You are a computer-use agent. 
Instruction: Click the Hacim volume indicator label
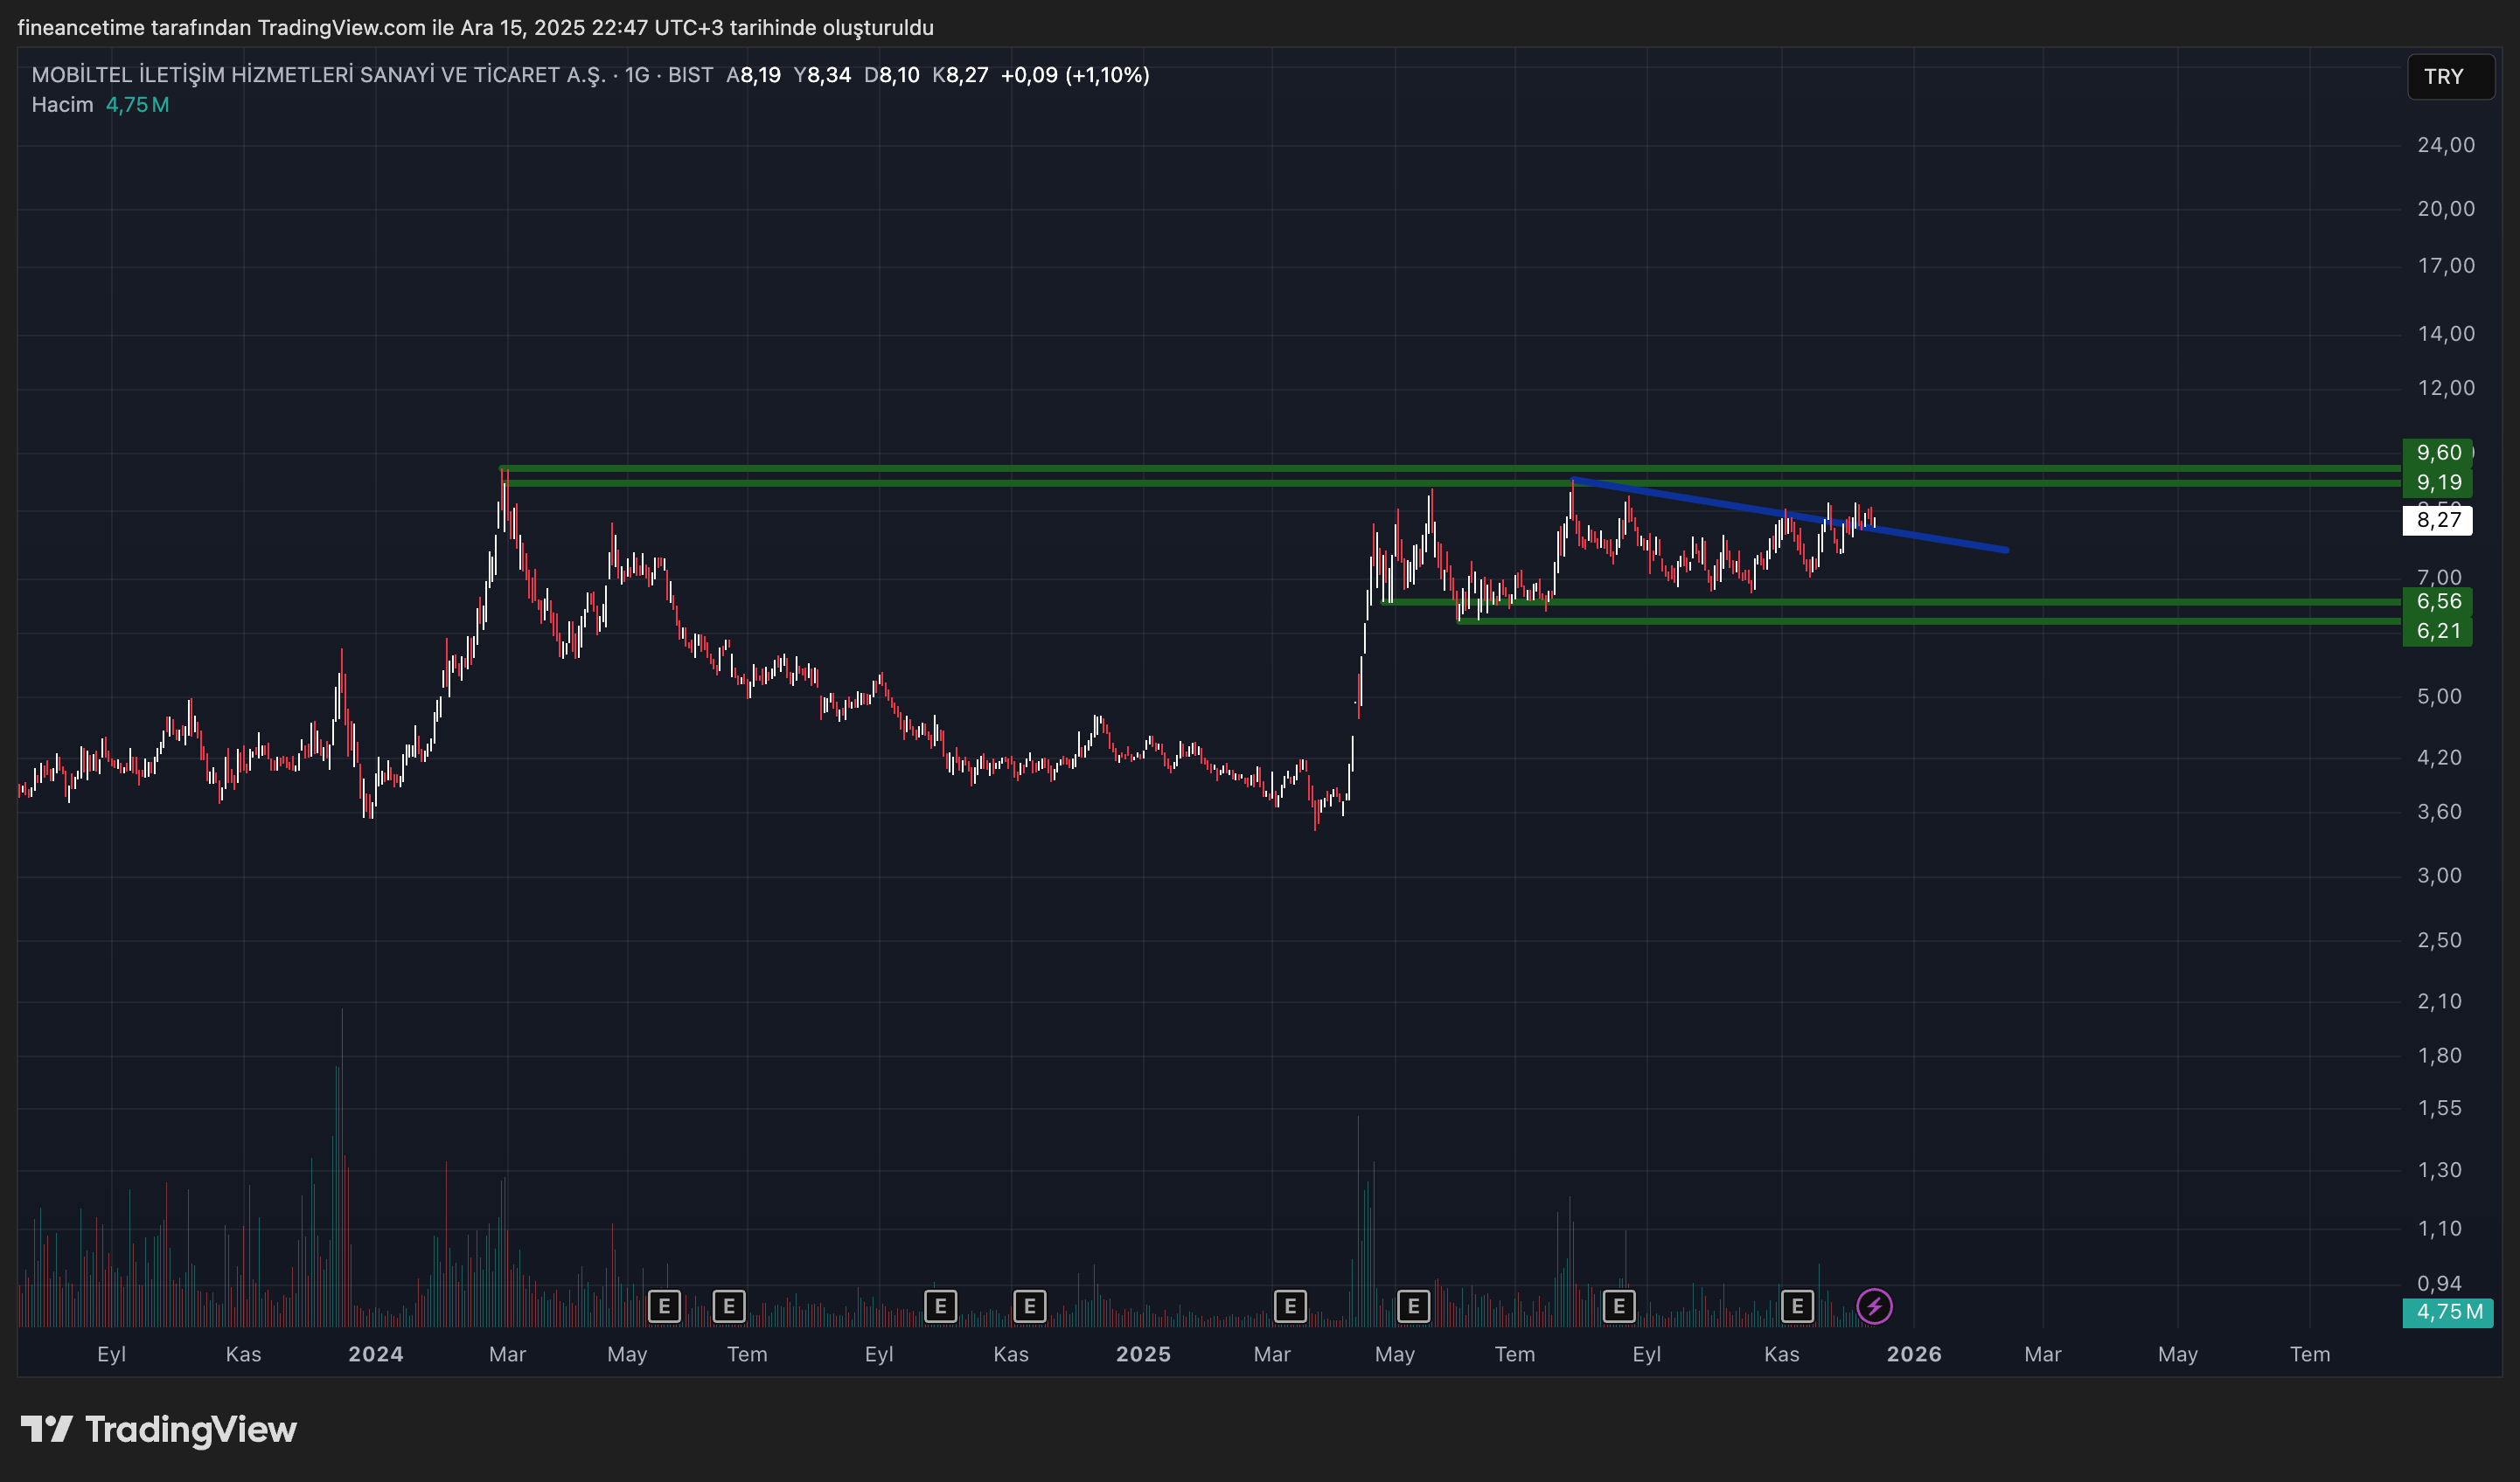coord(62,105)
